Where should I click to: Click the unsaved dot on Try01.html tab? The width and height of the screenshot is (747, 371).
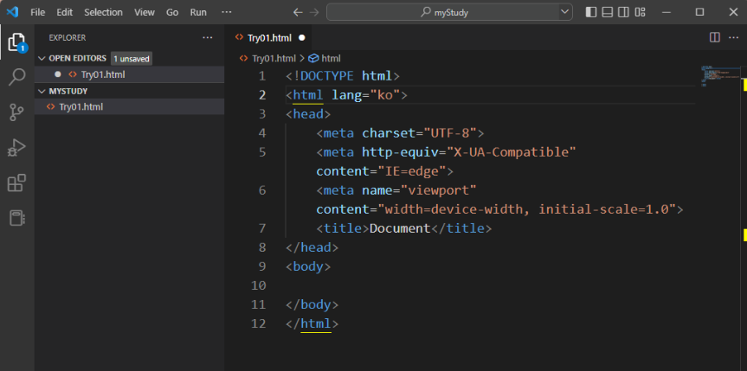point(301,38)
